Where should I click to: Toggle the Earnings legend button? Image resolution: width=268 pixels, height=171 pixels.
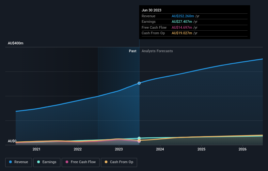47,162
